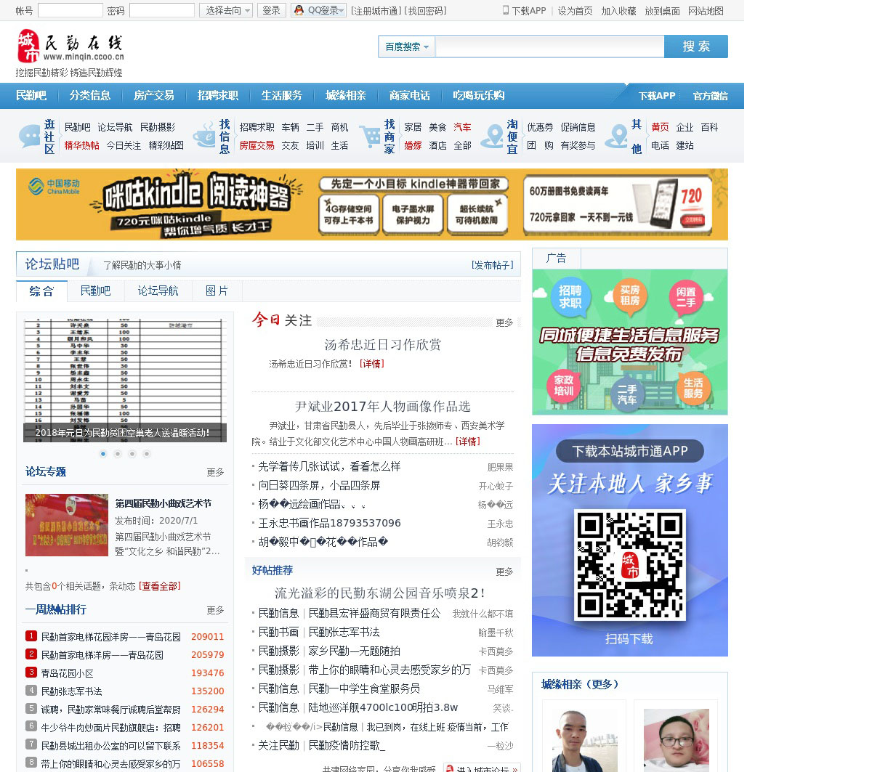The image size is (872, 772).
Task: Click the main search text box
Action: (549, 46)
